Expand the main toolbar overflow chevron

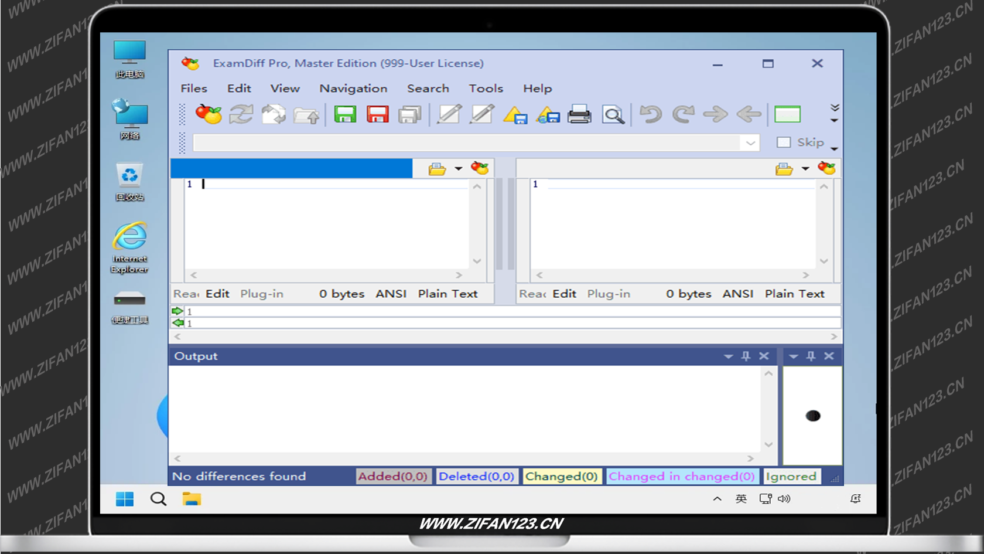[x=835, y=107]
